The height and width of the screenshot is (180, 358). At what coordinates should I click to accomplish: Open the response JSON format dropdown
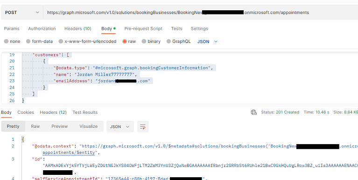[120, 127]
